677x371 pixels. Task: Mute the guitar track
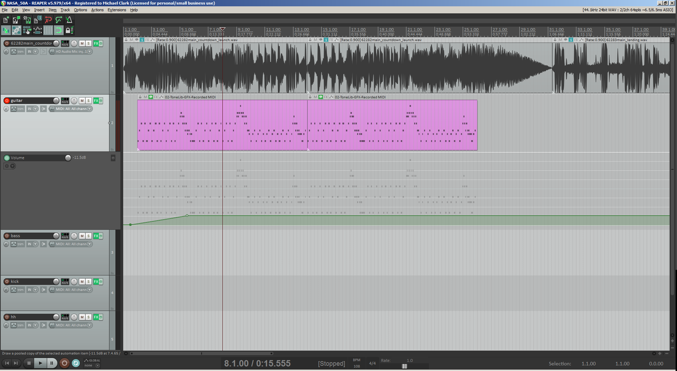click(x=82, y=101)
